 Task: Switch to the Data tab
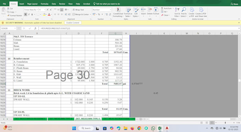point(54,4)
